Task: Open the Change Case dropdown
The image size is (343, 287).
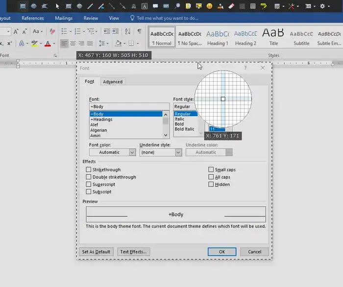Action: pos(38,31)
